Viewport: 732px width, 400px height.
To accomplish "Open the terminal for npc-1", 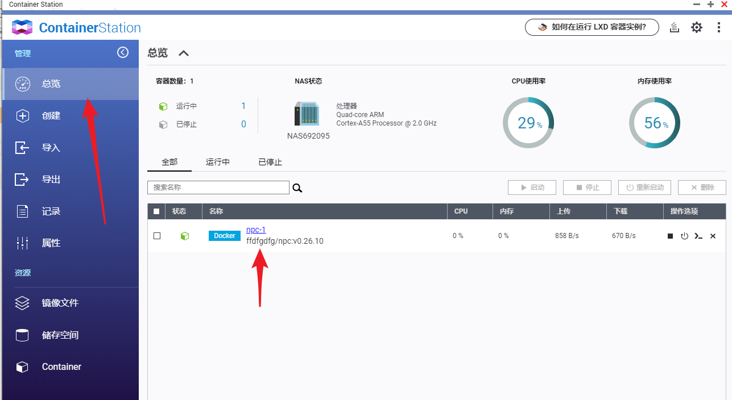I will 698,236.
